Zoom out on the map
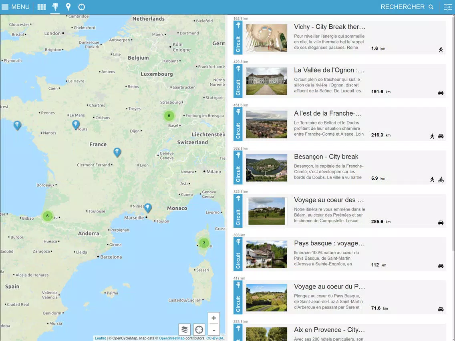The height and width of the screenshot is (341, 455). (213, 330)
